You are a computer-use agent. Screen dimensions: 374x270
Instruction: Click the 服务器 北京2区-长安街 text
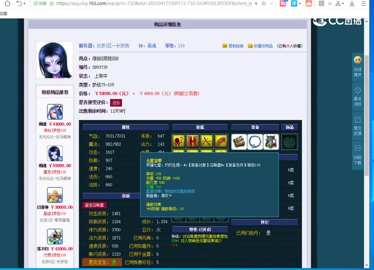click(x=104, y=46)
